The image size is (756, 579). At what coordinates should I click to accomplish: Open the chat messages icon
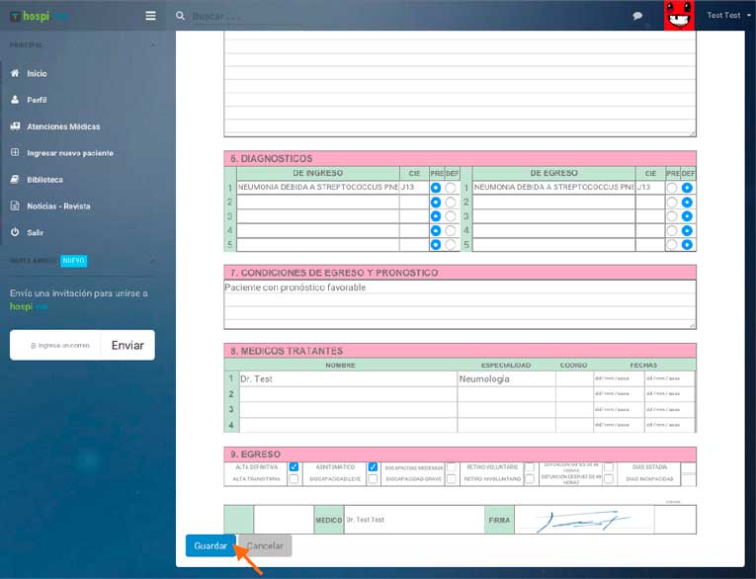click(637, 16)
